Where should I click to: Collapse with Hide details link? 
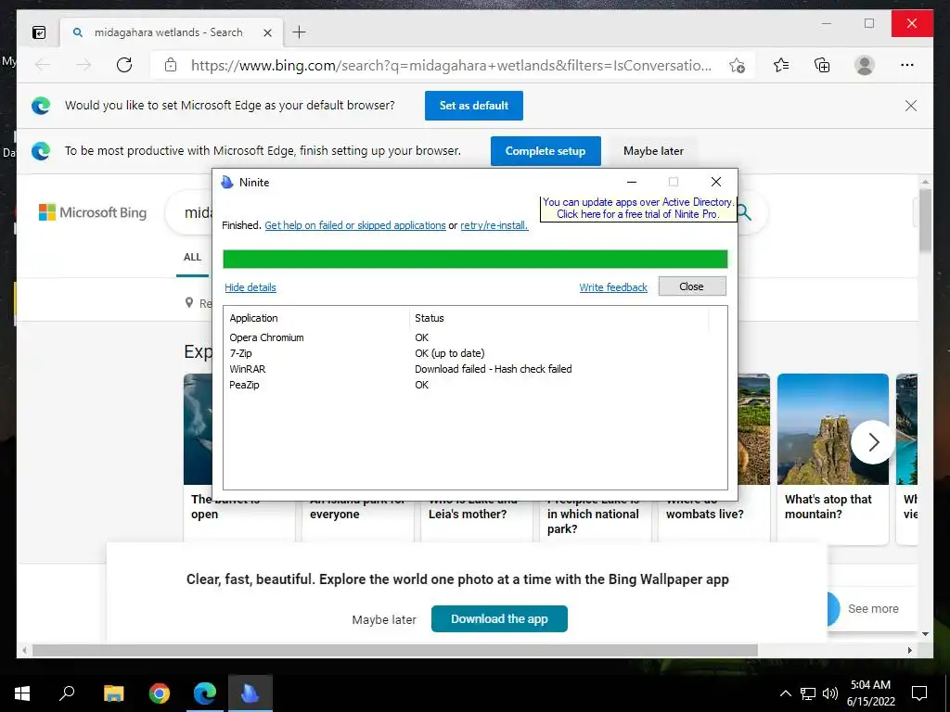coord(250,287)
